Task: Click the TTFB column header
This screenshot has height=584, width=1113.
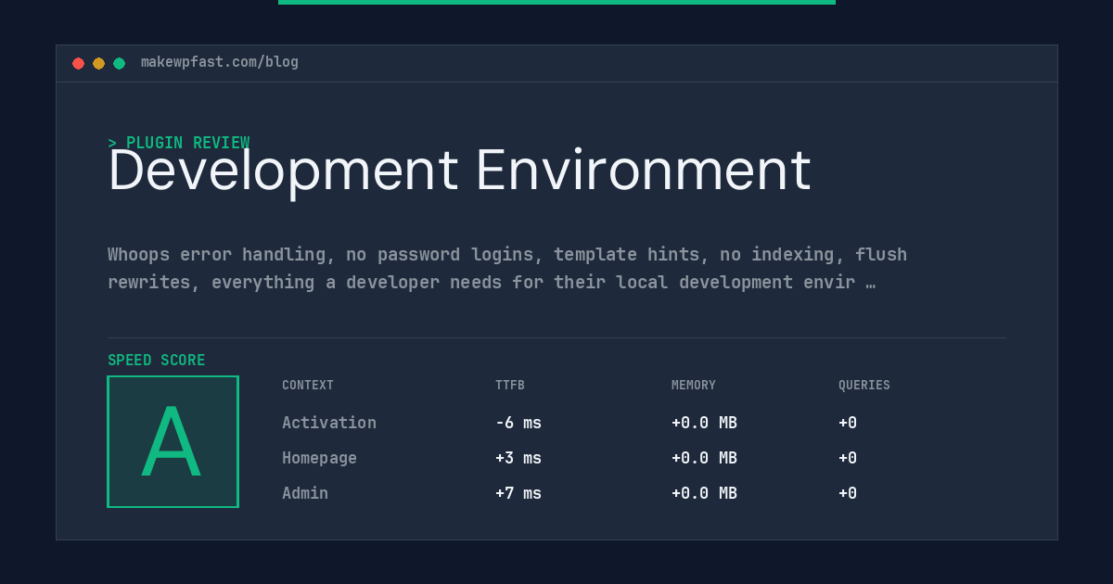Action: tap(510, 386)
